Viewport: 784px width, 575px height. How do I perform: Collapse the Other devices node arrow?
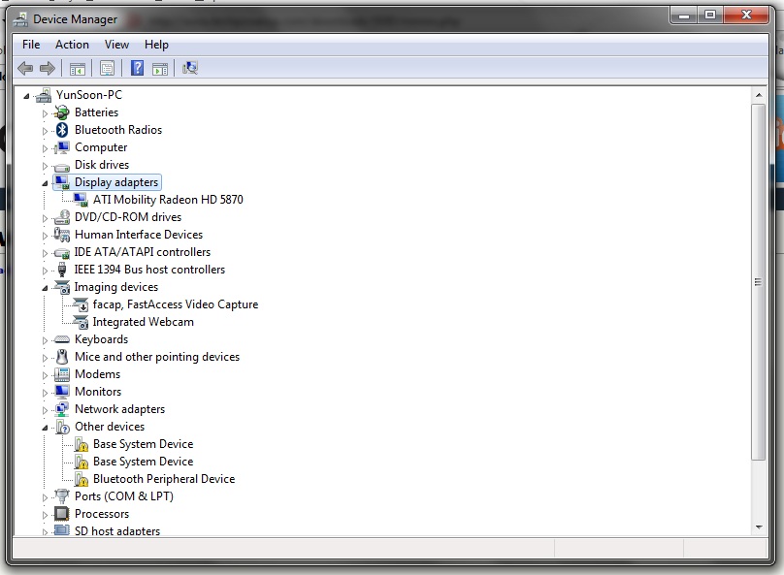pos(45,428)
